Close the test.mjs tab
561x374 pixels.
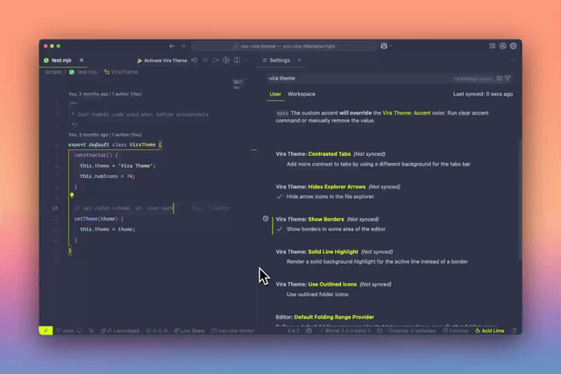pos(82,60)
